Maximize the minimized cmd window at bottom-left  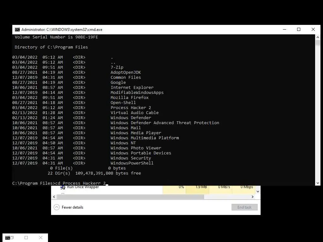pos(26,238)
